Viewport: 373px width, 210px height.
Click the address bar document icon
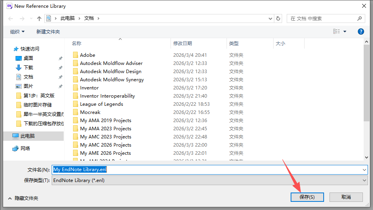[x=49, y=18]
